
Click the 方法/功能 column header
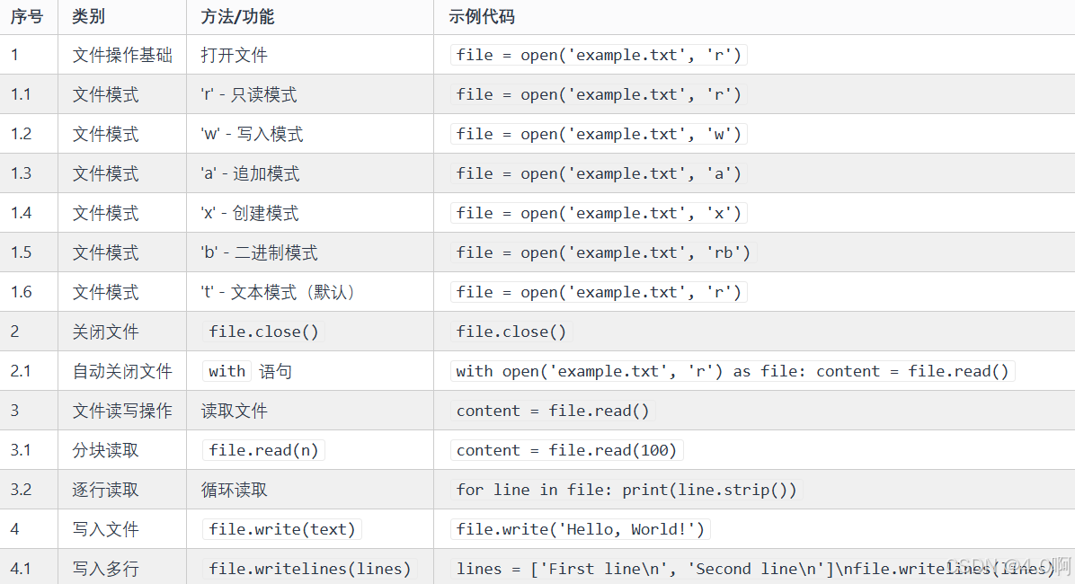(x=237, y=16)
